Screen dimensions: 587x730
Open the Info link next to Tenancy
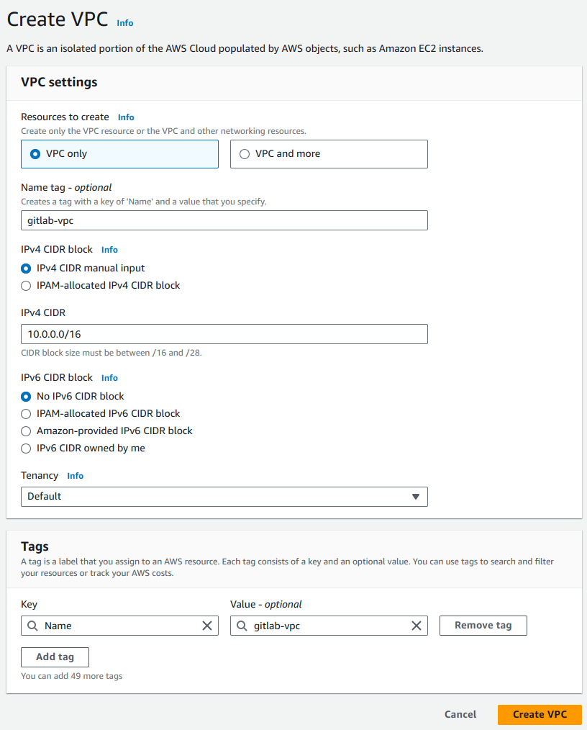[75, 475]
